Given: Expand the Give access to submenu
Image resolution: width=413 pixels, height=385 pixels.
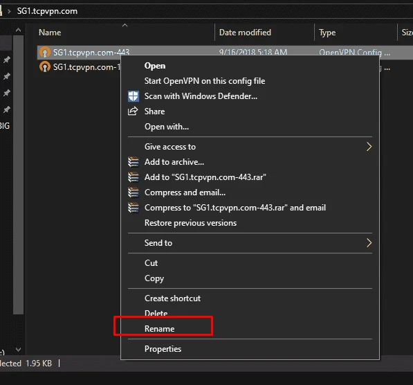Looking at the screenshot, I should [250, 147].
